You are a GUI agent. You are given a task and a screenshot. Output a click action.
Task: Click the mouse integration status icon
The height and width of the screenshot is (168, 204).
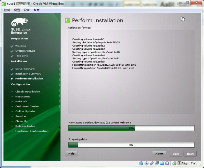(175, 163)
